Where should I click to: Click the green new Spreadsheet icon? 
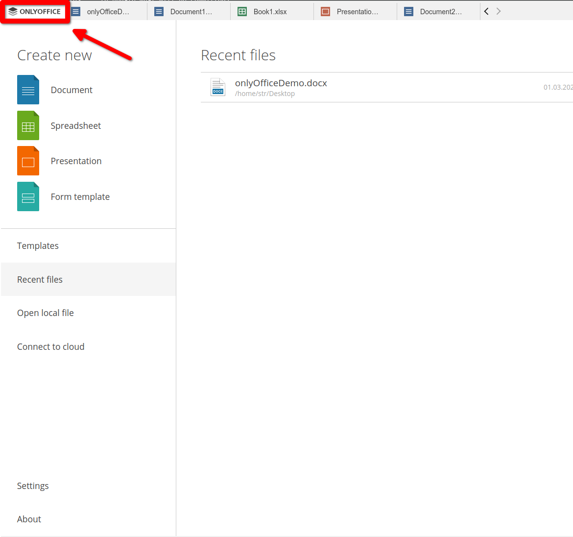[28, 125]
